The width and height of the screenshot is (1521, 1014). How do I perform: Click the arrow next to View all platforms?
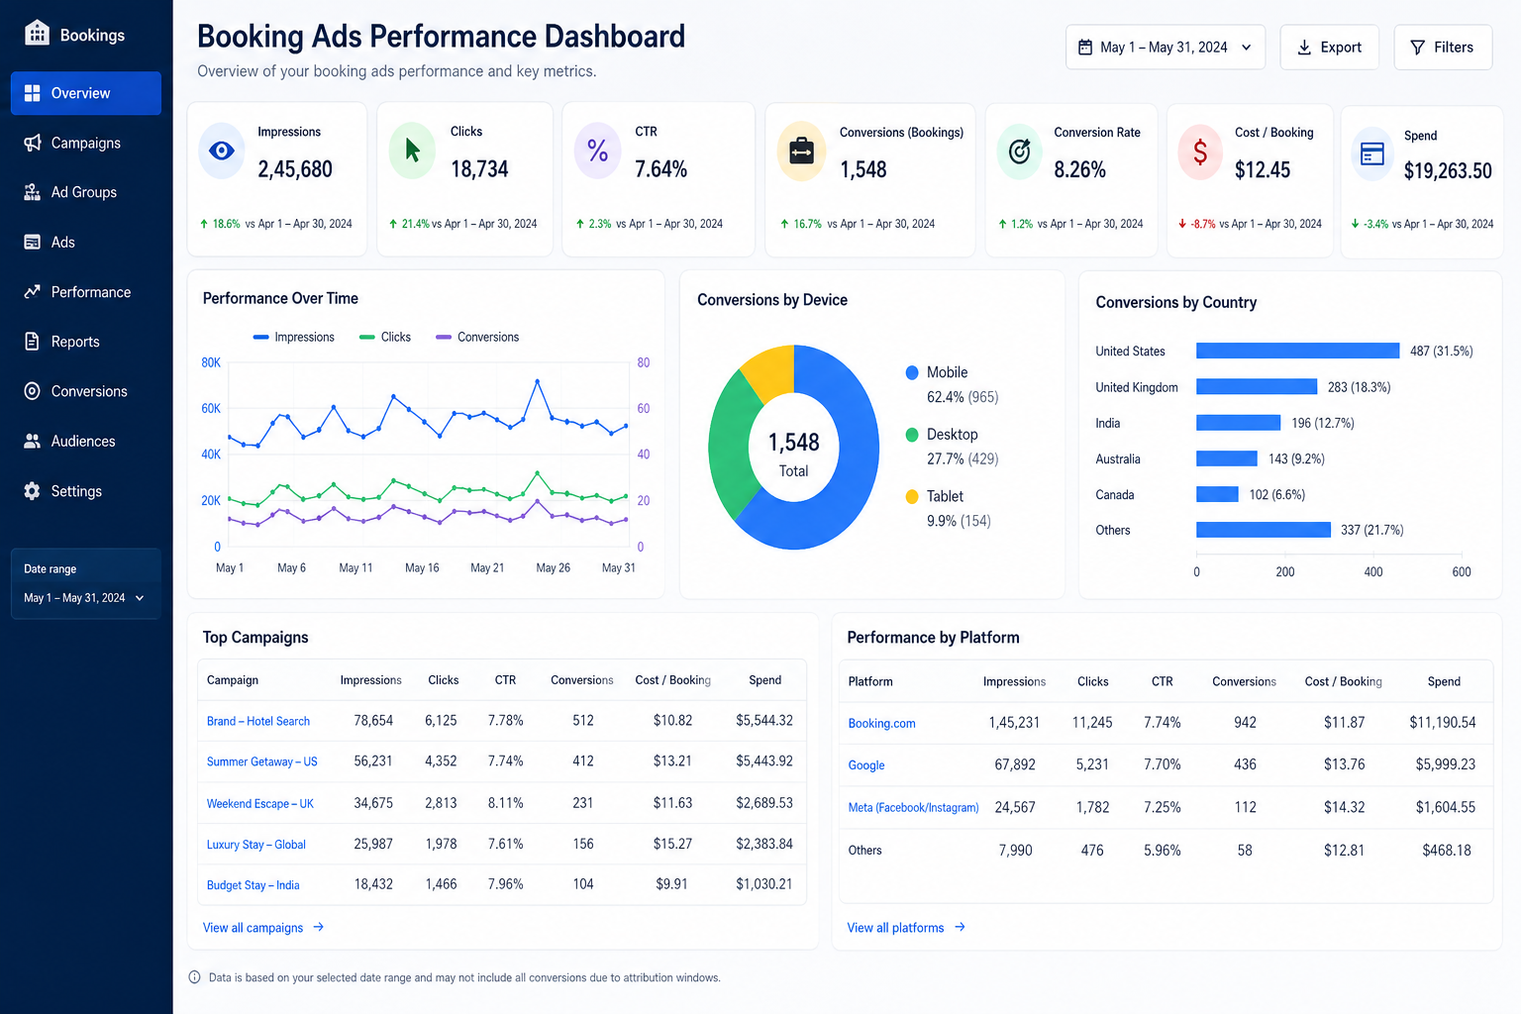[x=960, y=927]
